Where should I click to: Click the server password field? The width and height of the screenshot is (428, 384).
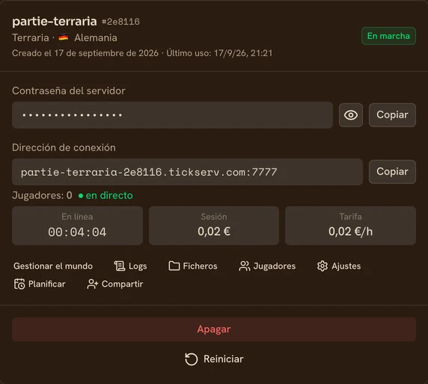tap(172, 115)
